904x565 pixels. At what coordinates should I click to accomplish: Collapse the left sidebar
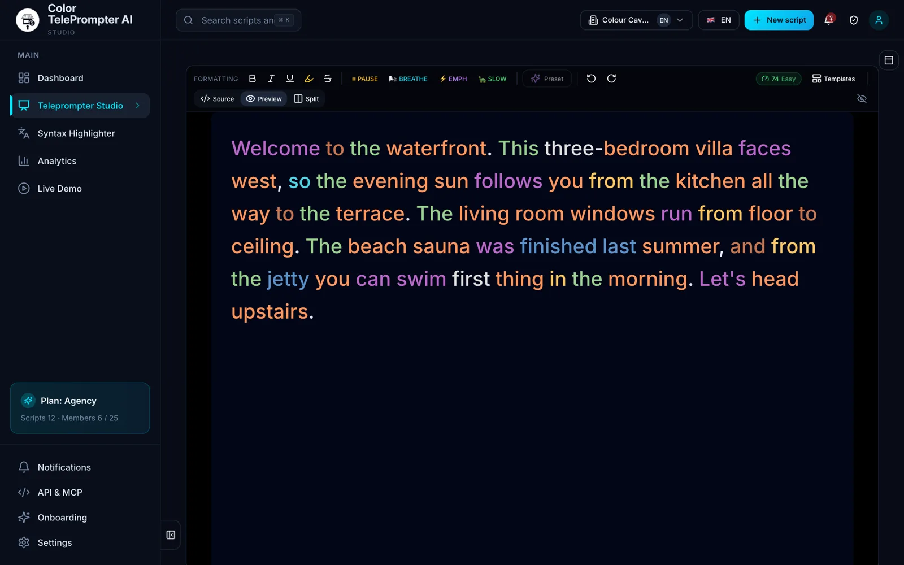(x=171, y=535)
